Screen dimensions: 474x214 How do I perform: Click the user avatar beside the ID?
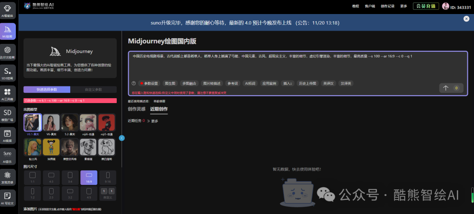(x=445, y=6)
